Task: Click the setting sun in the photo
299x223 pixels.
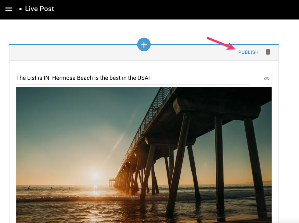Action: coord(95,176)
